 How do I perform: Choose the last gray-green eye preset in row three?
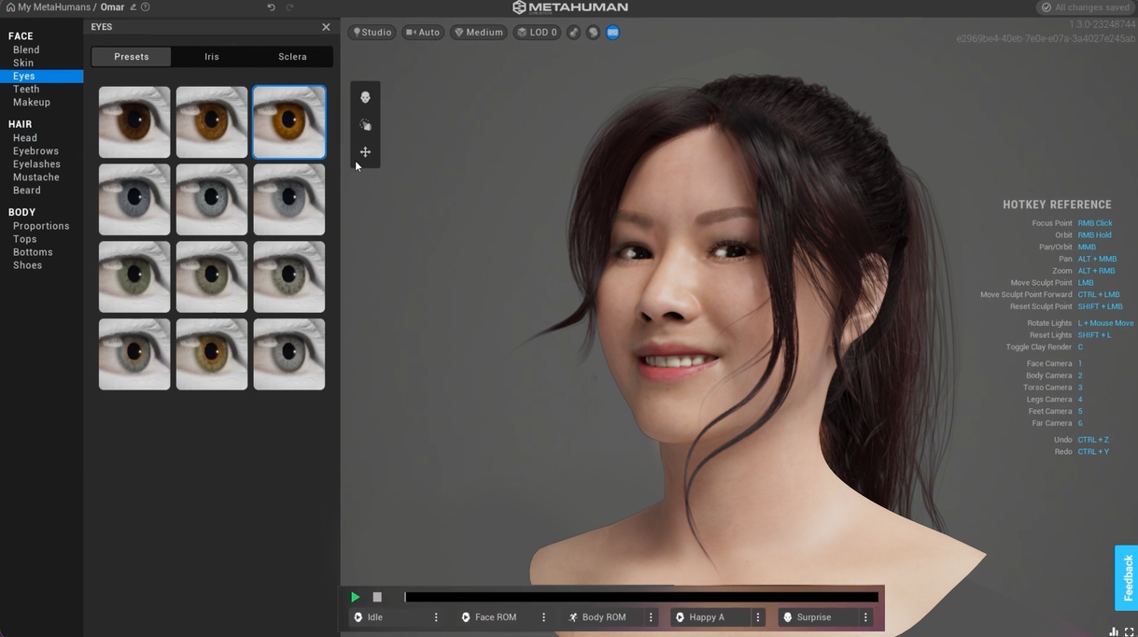(289, 277)
